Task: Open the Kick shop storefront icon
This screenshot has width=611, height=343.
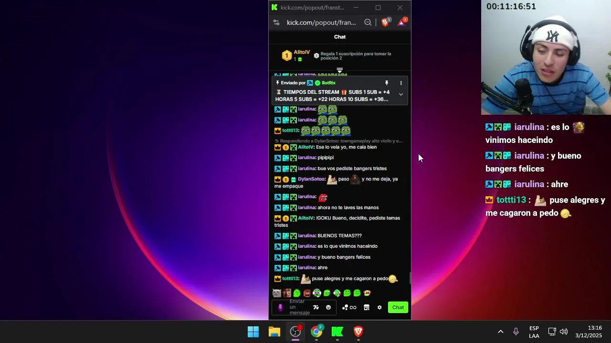Action: click(367, 307)
